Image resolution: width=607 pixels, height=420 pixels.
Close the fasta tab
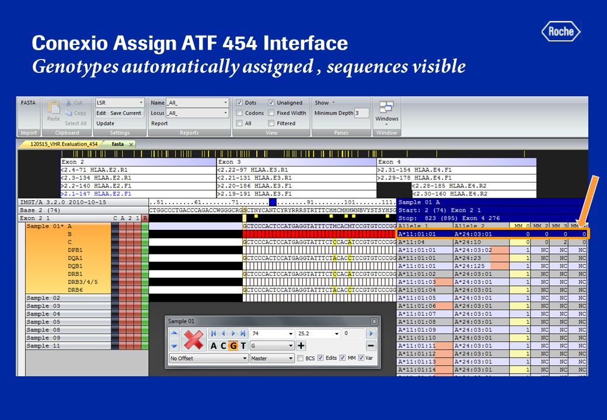[x=131, y=144]
